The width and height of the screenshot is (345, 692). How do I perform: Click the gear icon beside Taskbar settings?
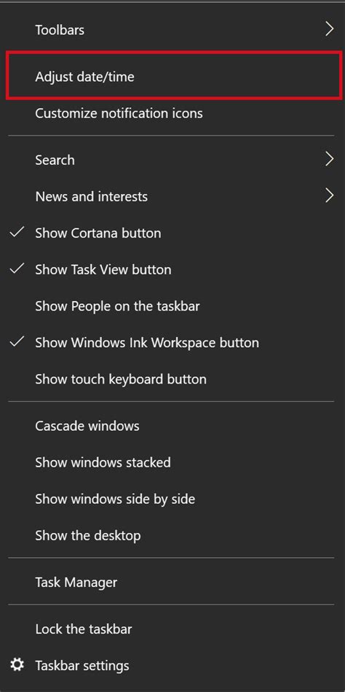17,664
